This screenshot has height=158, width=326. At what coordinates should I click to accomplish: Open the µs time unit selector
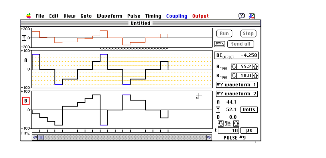(249, 131)
